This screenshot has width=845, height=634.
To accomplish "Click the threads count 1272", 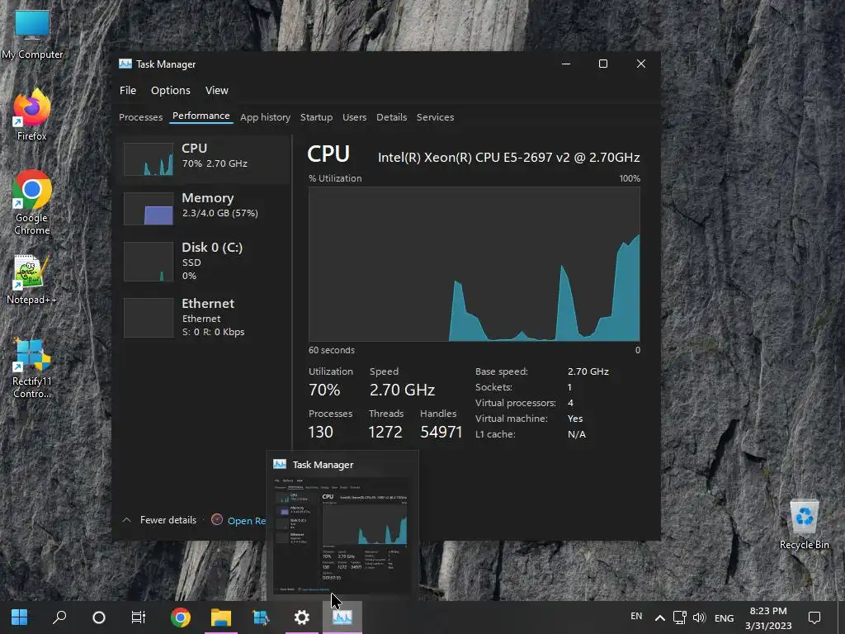I will [x=385, y=432].
